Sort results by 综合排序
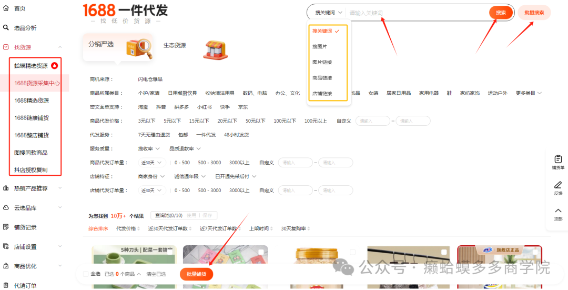Screen dimensions: 568x290 tap(98, 229)
